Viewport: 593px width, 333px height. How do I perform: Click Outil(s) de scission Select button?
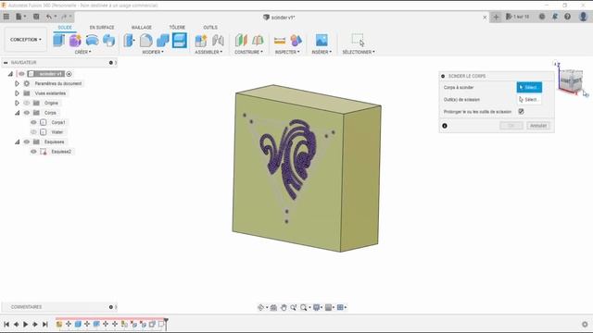coord(529,100)
